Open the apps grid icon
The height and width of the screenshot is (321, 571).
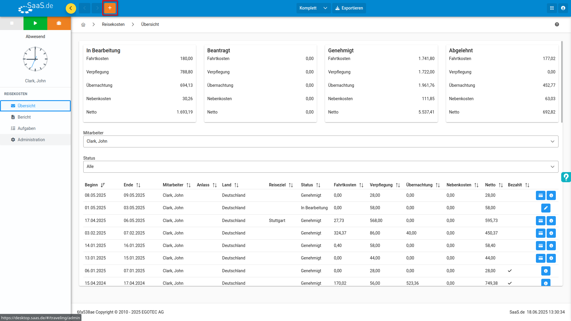click(x=552, y=8)
